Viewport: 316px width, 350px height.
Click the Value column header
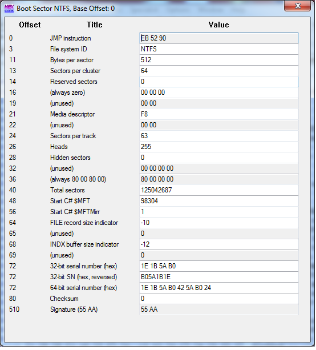point(219,25)
